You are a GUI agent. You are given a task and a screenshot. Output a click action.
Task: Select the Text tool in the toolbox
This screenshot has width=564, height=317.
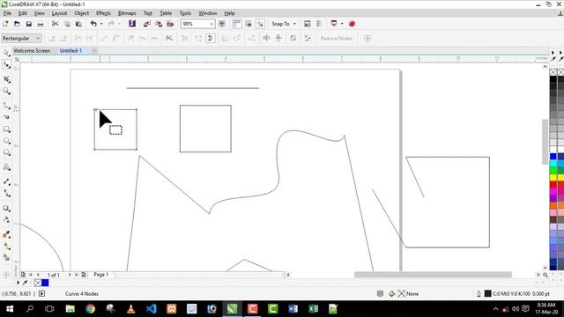(x=6, y=167)
